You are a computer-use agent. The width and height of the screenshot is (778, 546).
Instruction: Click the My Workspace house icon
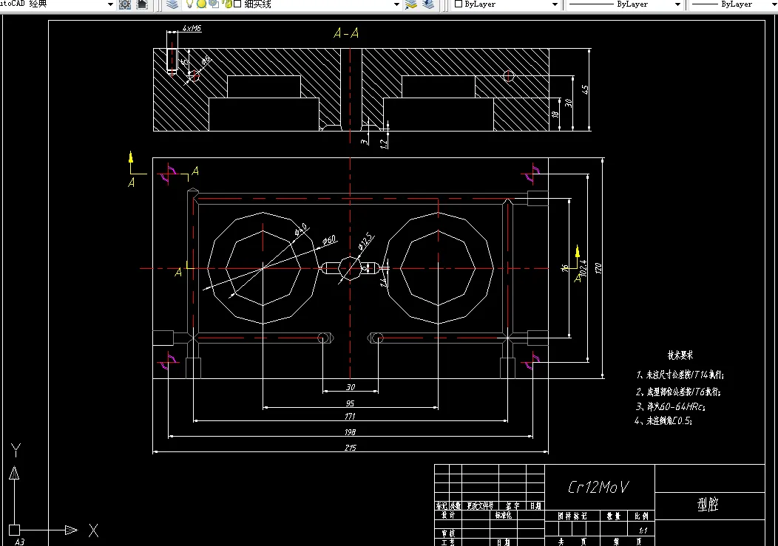143,4
